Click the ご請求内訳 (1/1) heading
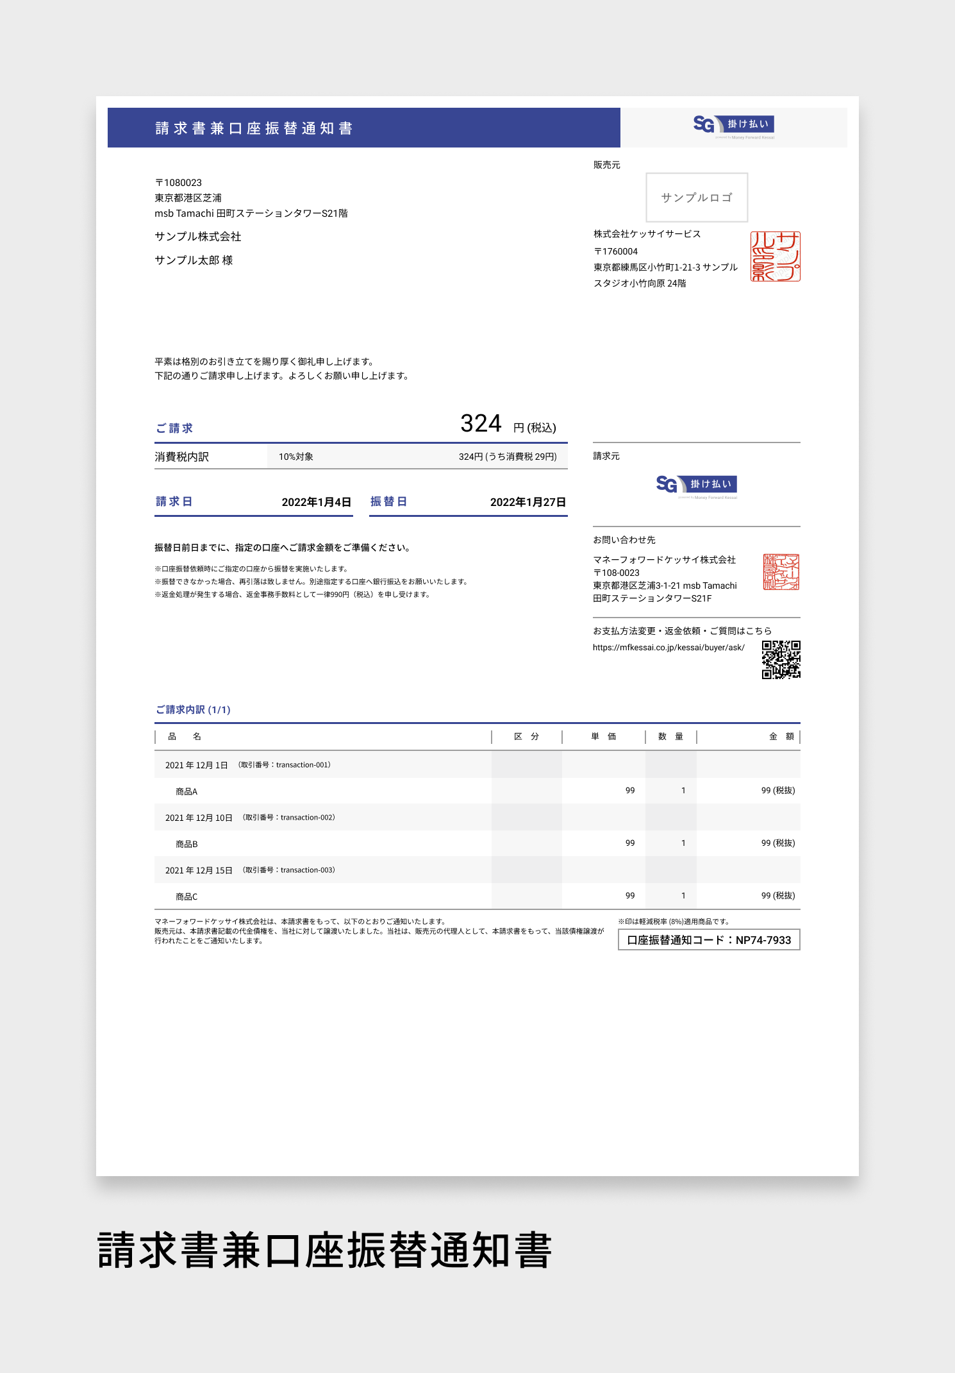 (193, 709)
